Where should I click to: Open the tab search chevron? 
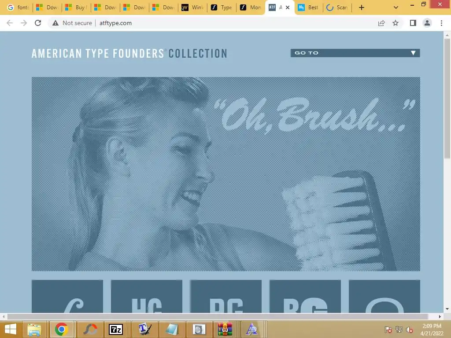click(396, 7)
